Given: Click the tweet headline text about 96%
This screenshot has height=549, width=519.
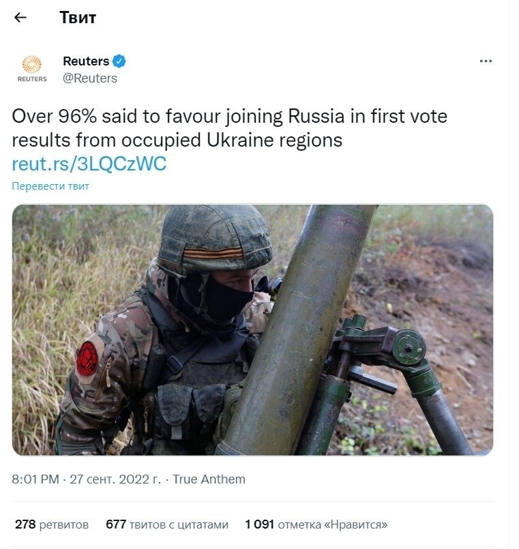Looking at the screenshot, I should click(229, 128).
